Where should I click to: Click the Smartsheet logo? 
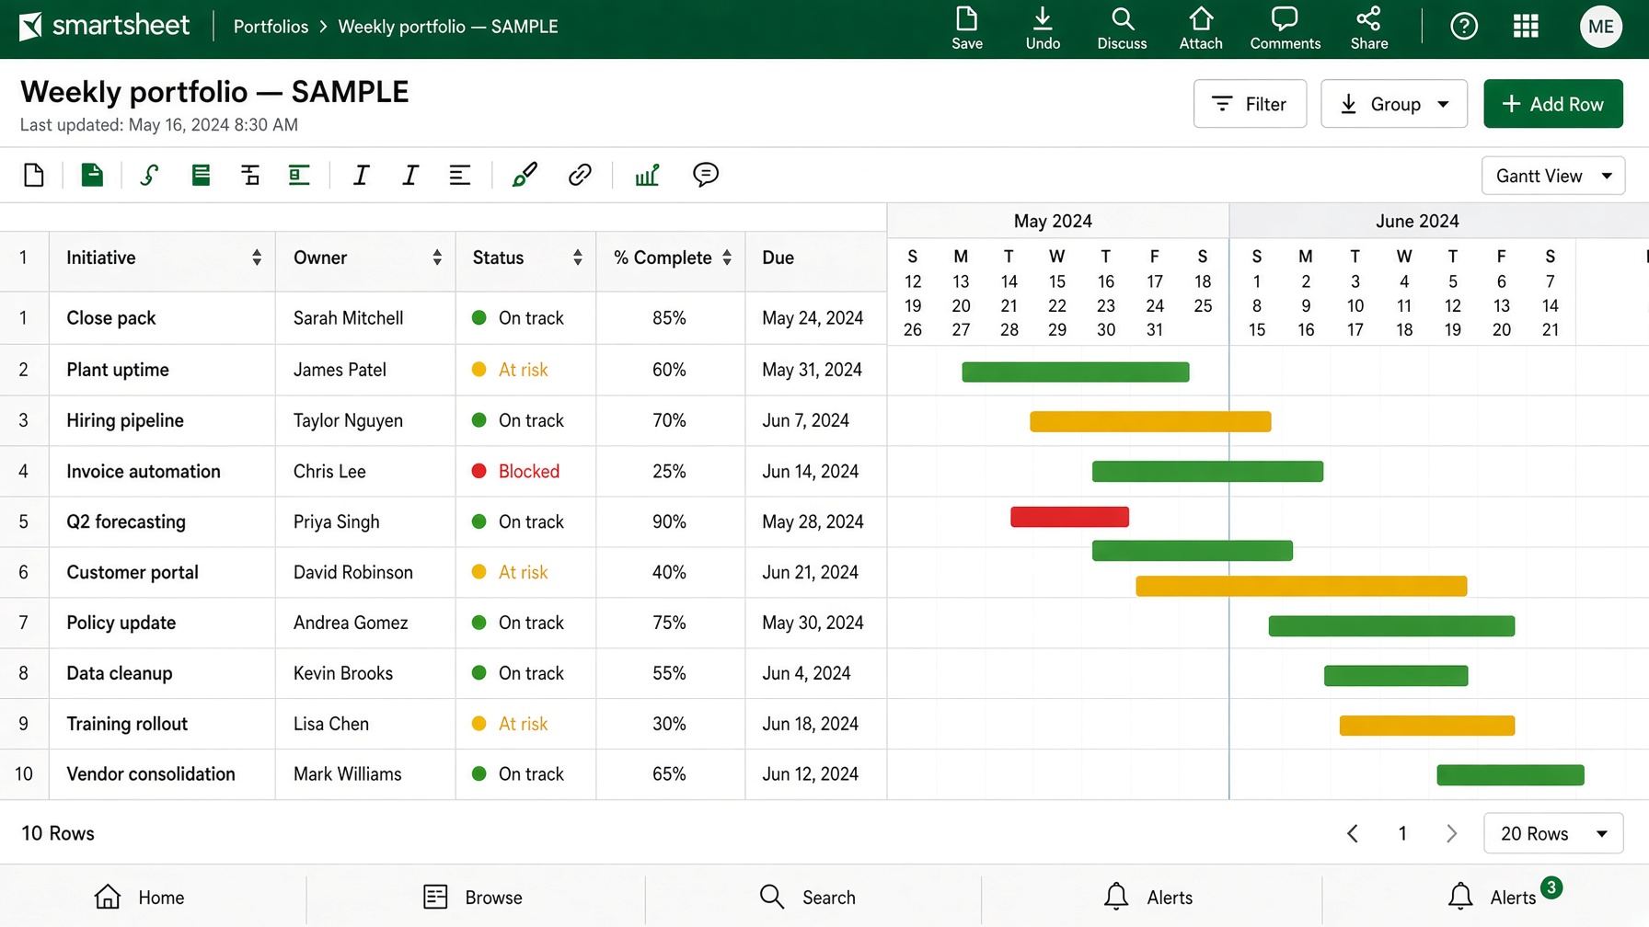point(104,26)
